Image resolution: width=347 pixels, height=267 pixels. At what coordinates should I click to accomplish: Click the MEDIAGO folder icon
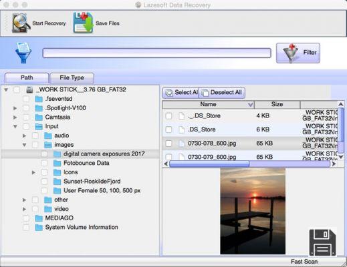tap(39, 218)
